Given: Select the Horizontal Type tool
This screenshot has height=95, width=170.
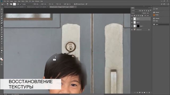Looking at the screenshot, I should [2, 44].
